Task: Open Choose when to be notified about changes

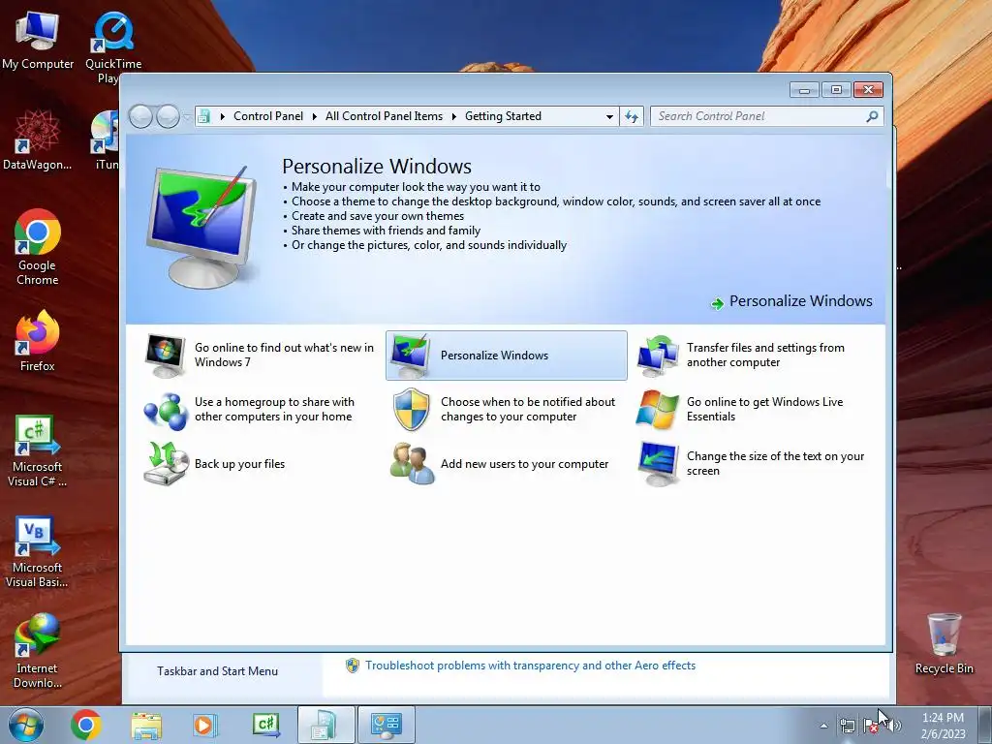Action: (x=528, y=410)
